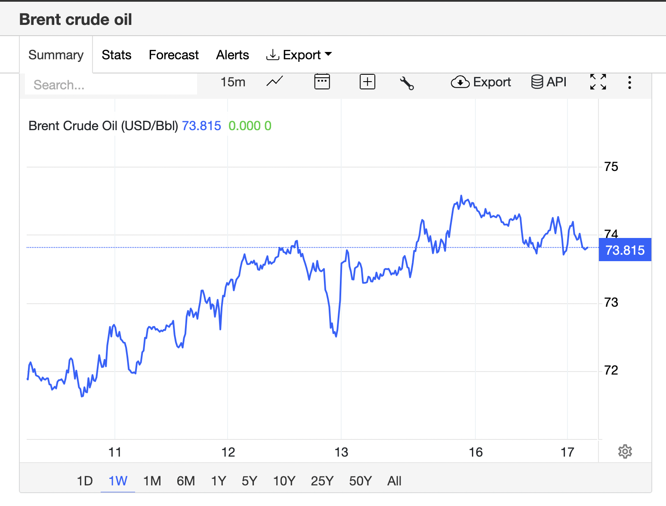Focus the Search... input field
Viewport: 666px width, 506px height.
click(111, 85)
